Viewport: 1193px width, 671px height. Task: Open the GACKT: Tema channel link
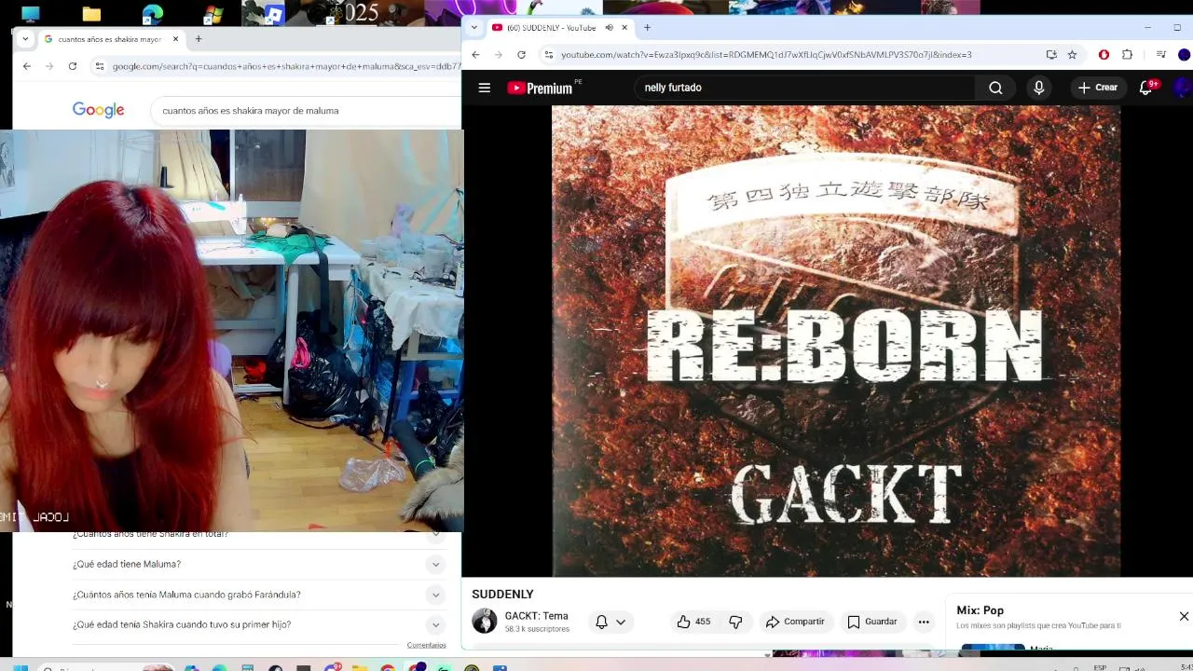click(x=536, y=616)
